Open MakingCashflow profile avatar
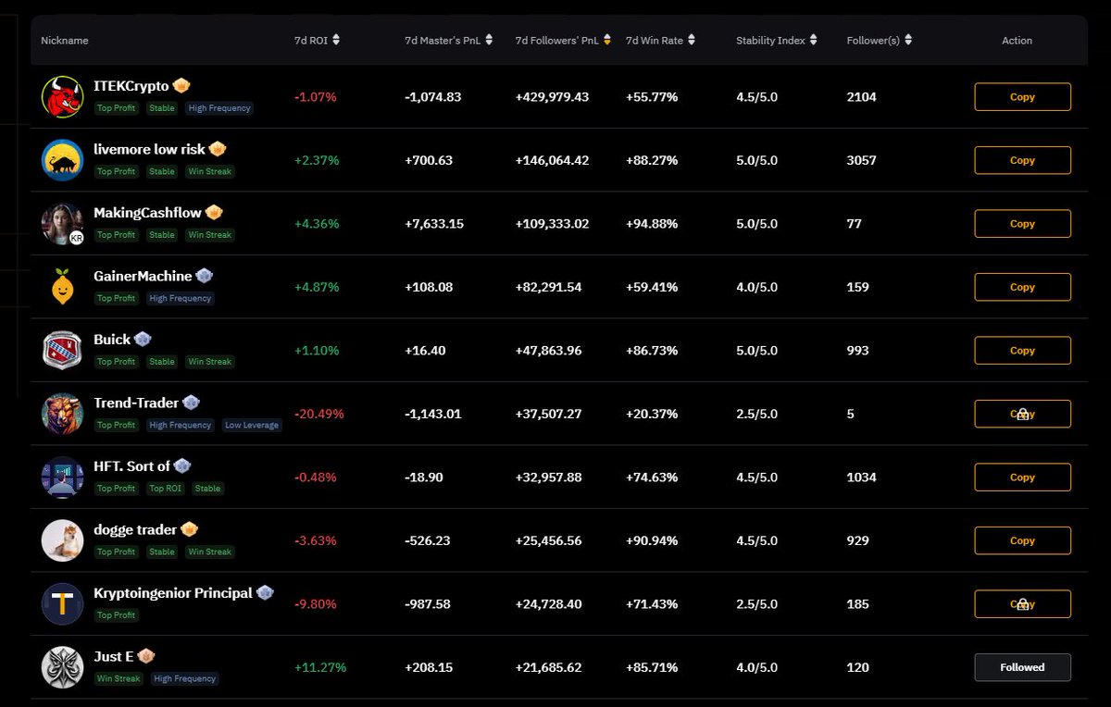The height and width of the screenshot is (707, 1111). [x=62, y=223]
